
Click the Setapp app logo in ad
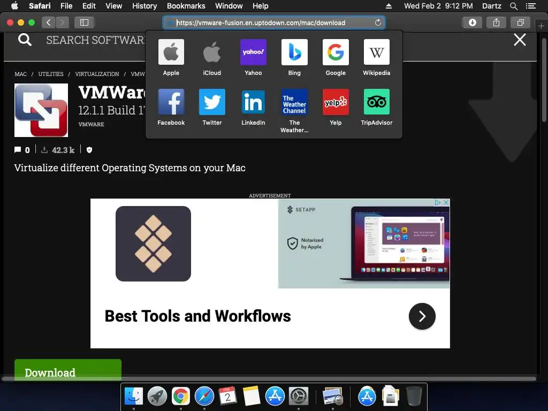pos(153,243)
